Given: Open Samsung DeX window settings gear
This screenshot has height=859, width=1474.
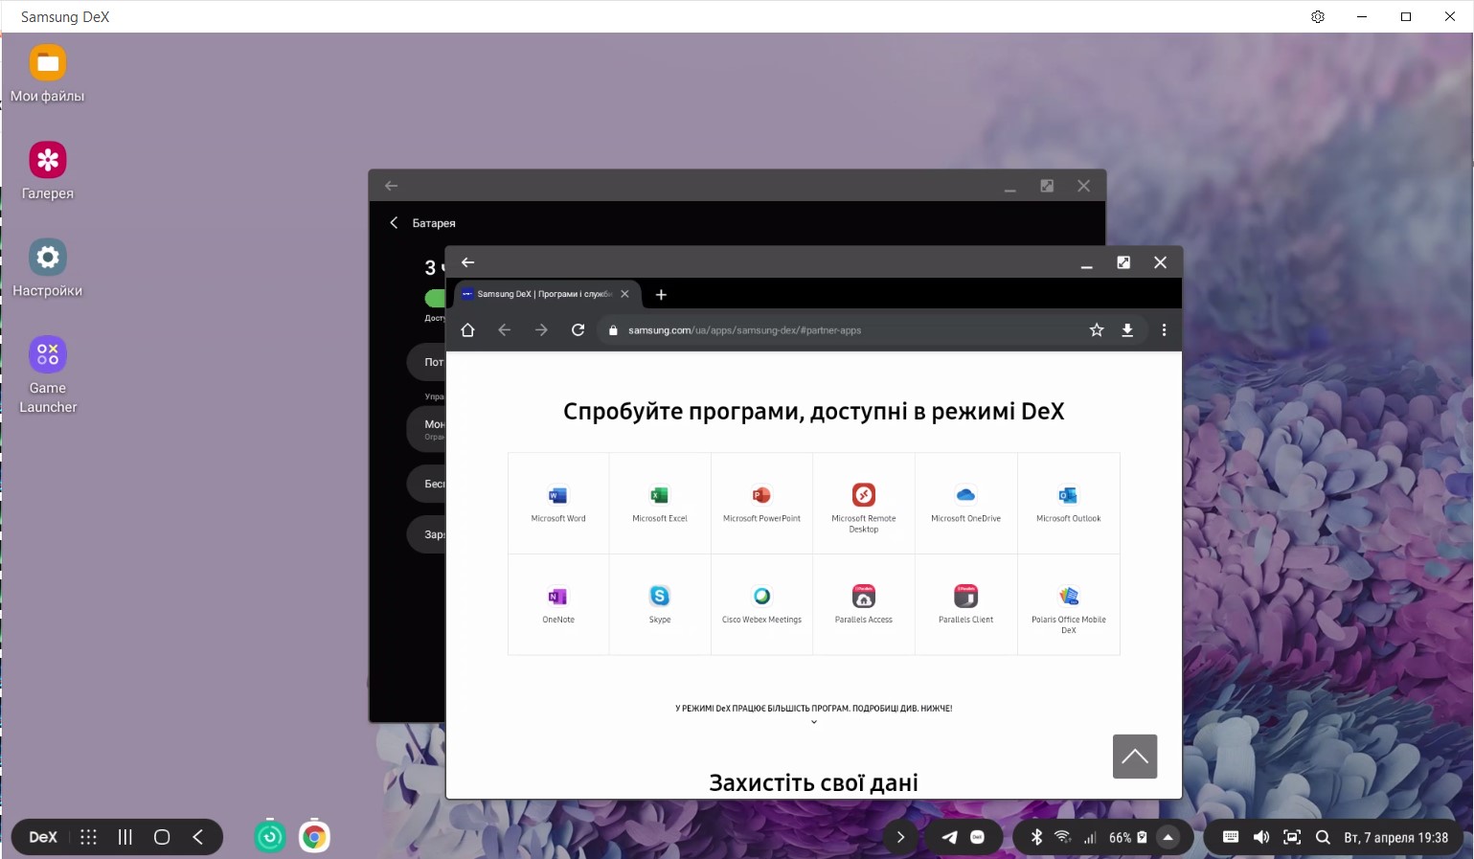Looking at the screenshot, I should click(1318, 16).
